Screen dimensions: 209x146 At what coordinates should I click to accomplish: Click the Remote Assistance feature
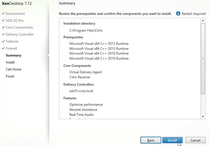[83, 110]
